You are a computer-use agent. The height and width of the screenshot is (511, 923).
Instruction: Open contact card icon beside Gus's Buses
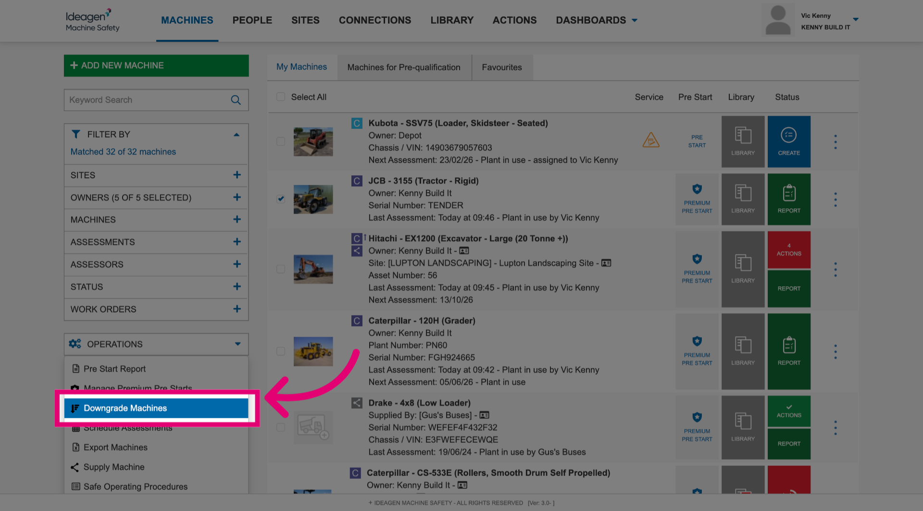(484, 415)
